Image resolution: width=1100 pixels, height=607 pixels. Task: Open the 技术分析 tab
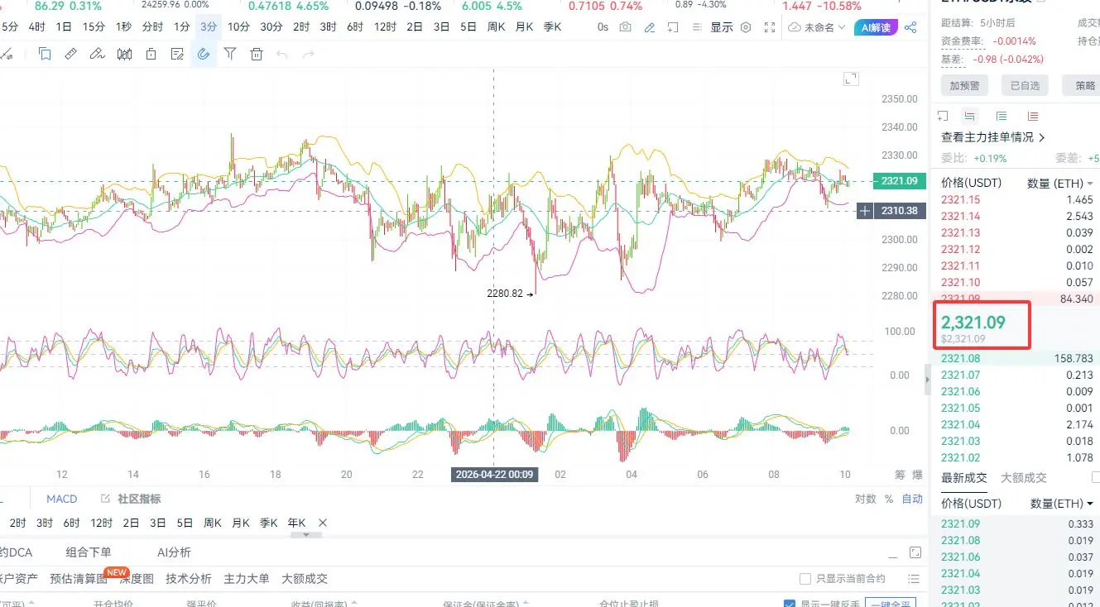click(189, 579)
